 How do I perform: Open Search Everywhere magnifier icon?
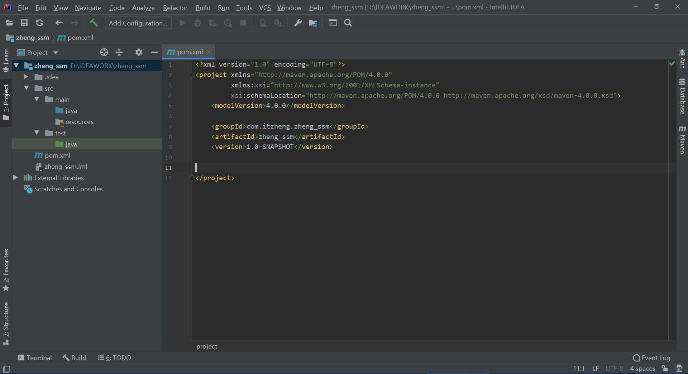[348, 23]
